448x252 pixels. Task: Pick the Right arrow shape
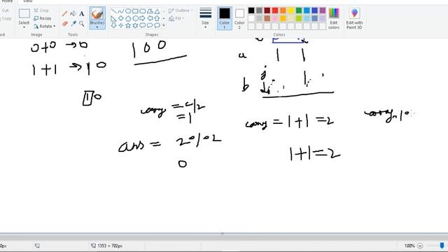(143, 19)
